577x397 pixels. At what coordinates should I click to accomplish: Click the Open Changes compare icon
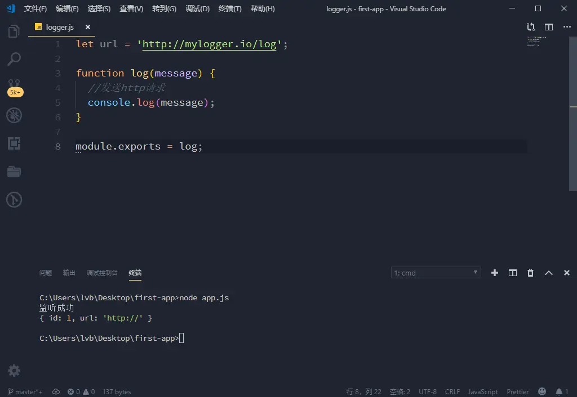[530, 27]
